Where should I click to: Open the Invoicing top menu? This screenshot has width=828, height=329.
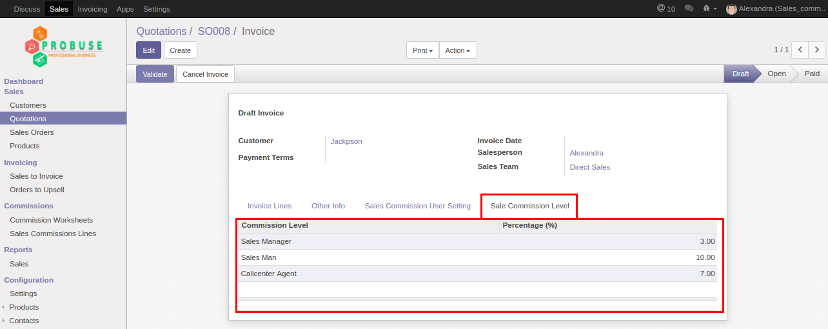click(92, 9)
